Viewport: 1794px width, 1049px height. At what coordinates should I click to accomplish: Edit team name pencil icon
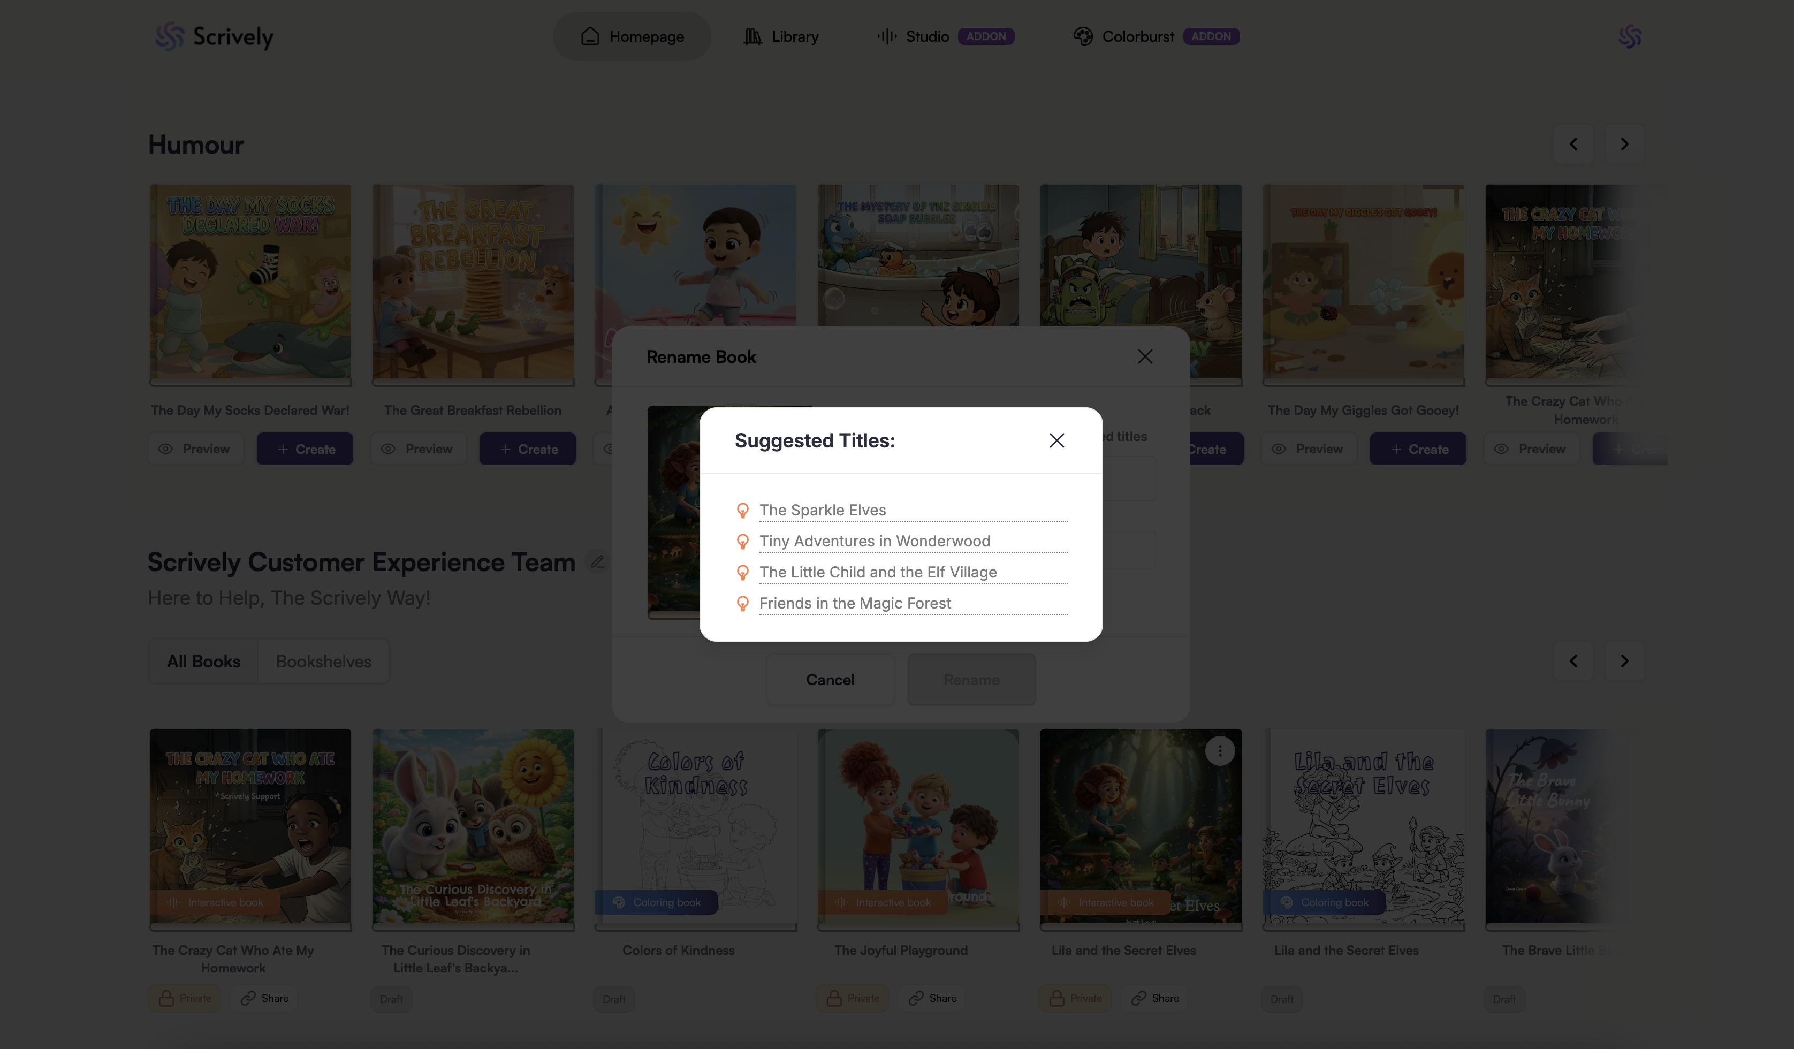[597, 562]
